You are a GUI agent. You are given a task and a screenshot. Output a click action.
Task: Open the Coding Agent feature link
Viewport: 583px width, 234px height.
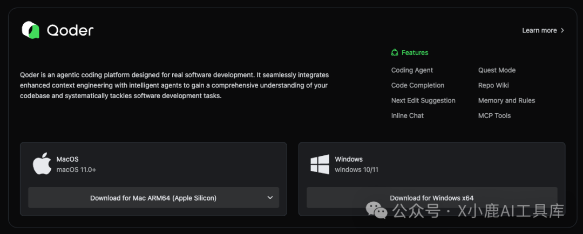[x=412, y=70]
